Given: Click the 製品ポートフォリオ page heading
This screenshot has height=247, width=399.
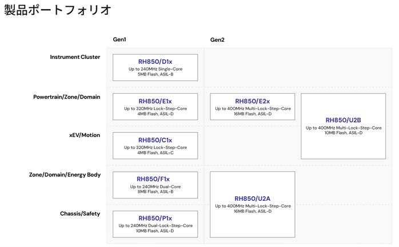Looking at the screenshot, I should [x=58, y=10].
